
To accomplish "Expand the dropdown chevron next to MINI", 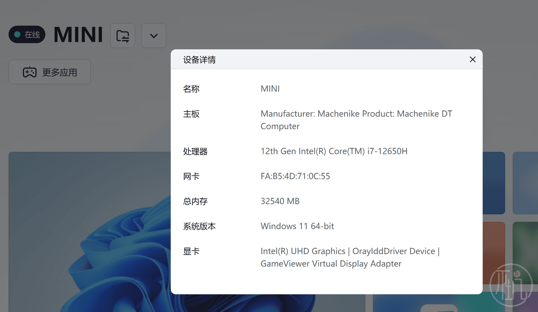I will click(154, 36).
